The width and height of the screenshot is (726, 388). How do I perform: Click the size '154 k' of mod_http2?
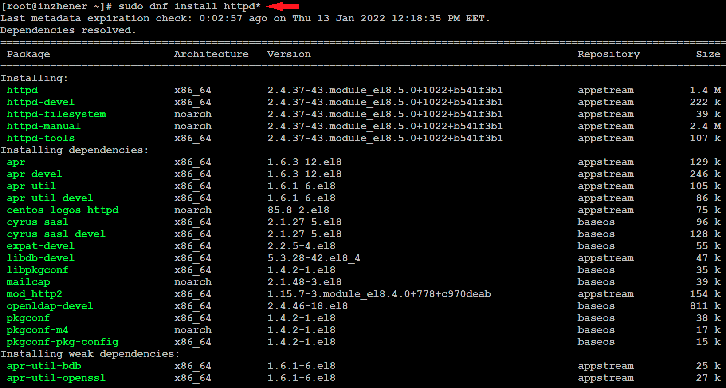705,294
